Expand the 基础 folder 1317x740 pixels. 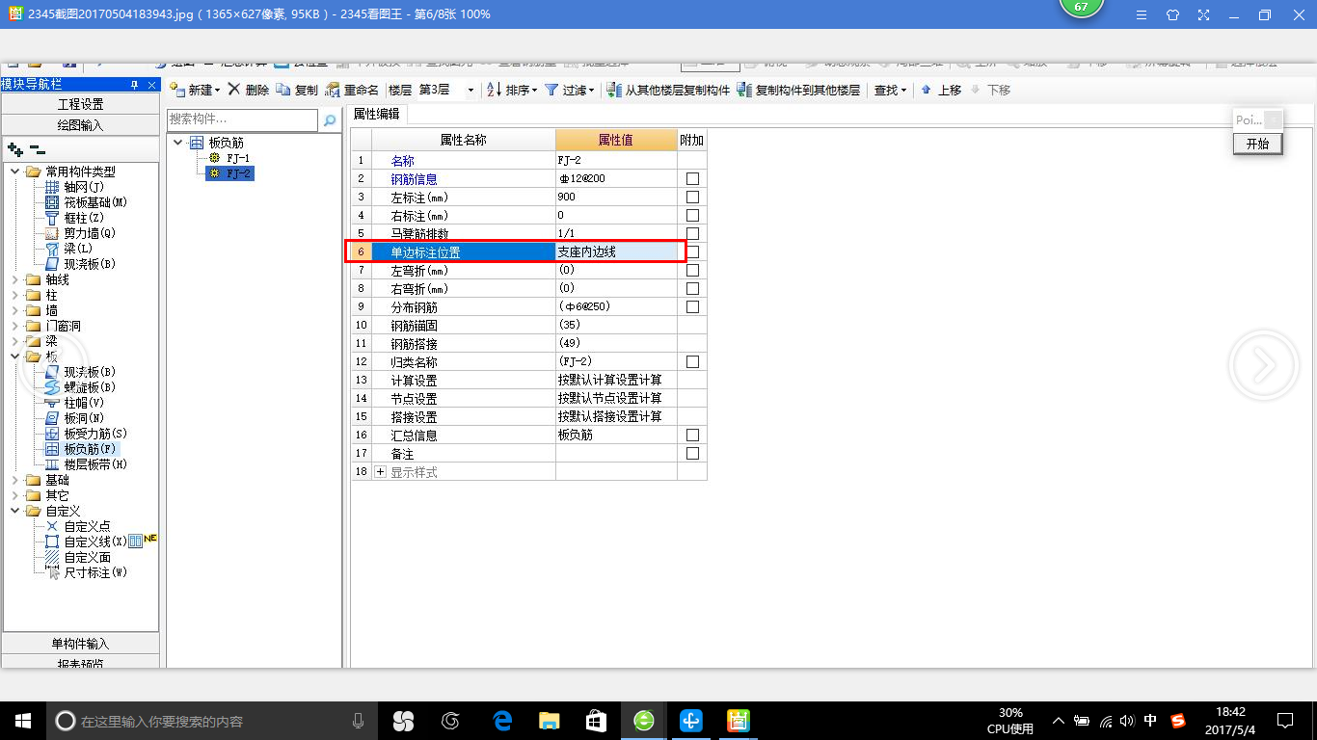click(x=15, y=480)
